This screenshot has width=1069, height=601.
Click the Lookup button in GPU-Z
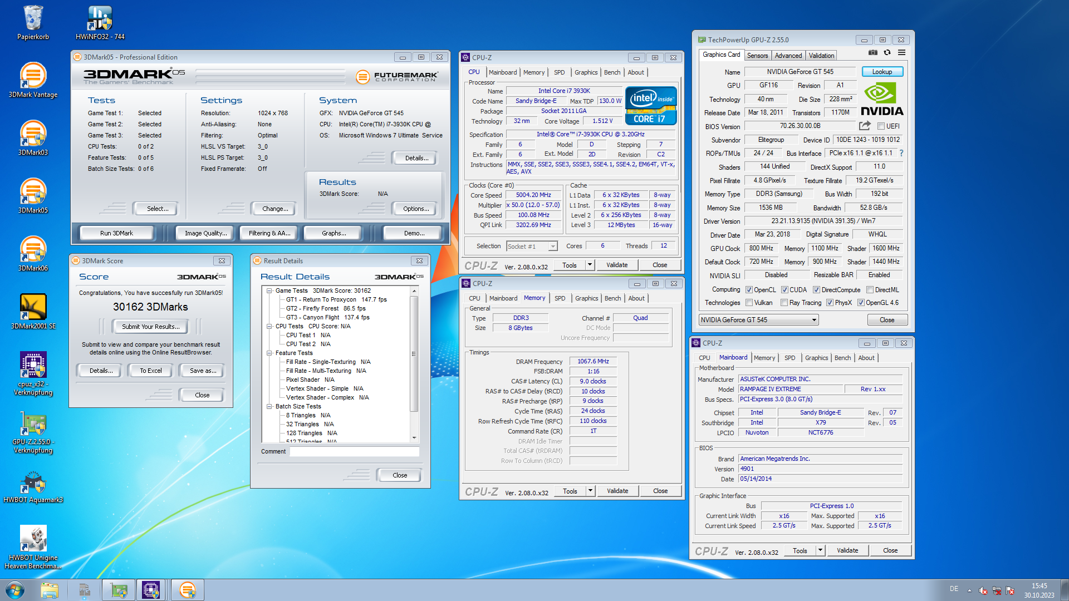[882, 72]
